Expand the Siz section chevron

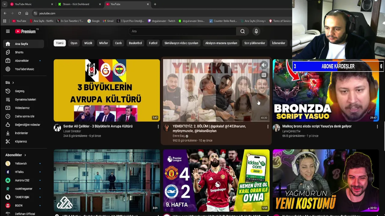[x=13, y=82]
